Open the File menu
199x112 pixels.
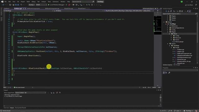click(5, 2)
